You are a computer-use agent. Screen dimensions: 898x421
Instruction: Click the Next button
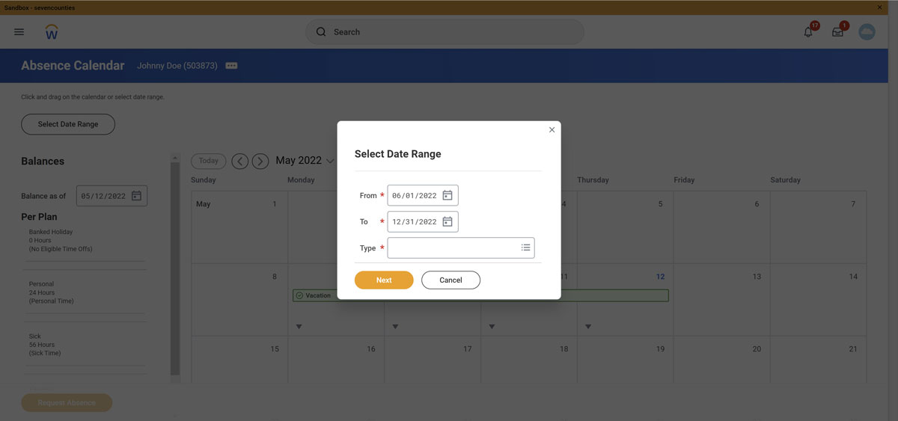tap(384, 280)
